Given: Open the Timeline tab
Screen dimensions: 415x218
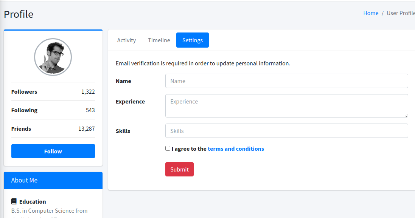Looking at the screenshot, I should 159,40.
